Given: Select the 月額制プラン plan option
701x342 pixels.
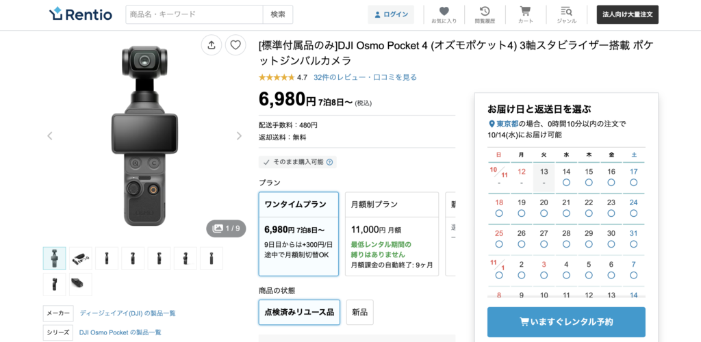Looking at the screenshot, I should 392,234.
